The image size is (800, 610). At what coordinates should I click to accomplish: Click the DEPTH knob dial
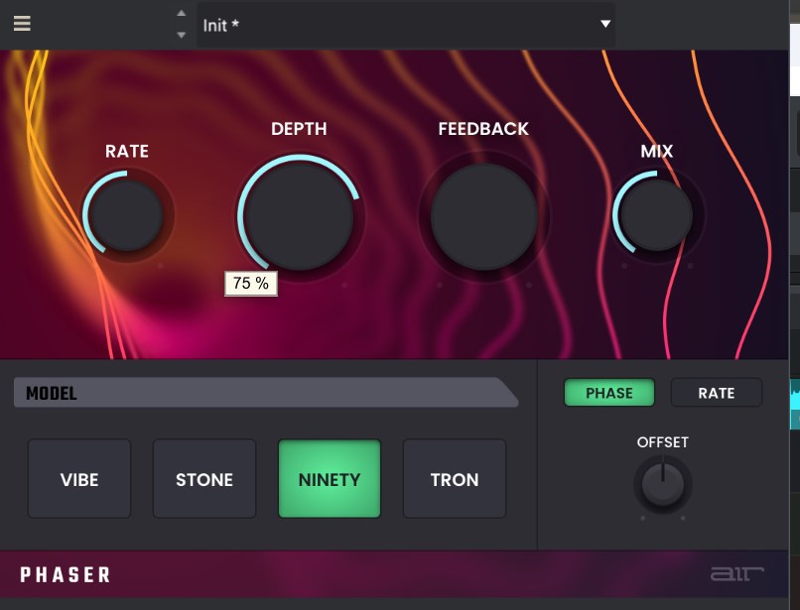[298, 215]
